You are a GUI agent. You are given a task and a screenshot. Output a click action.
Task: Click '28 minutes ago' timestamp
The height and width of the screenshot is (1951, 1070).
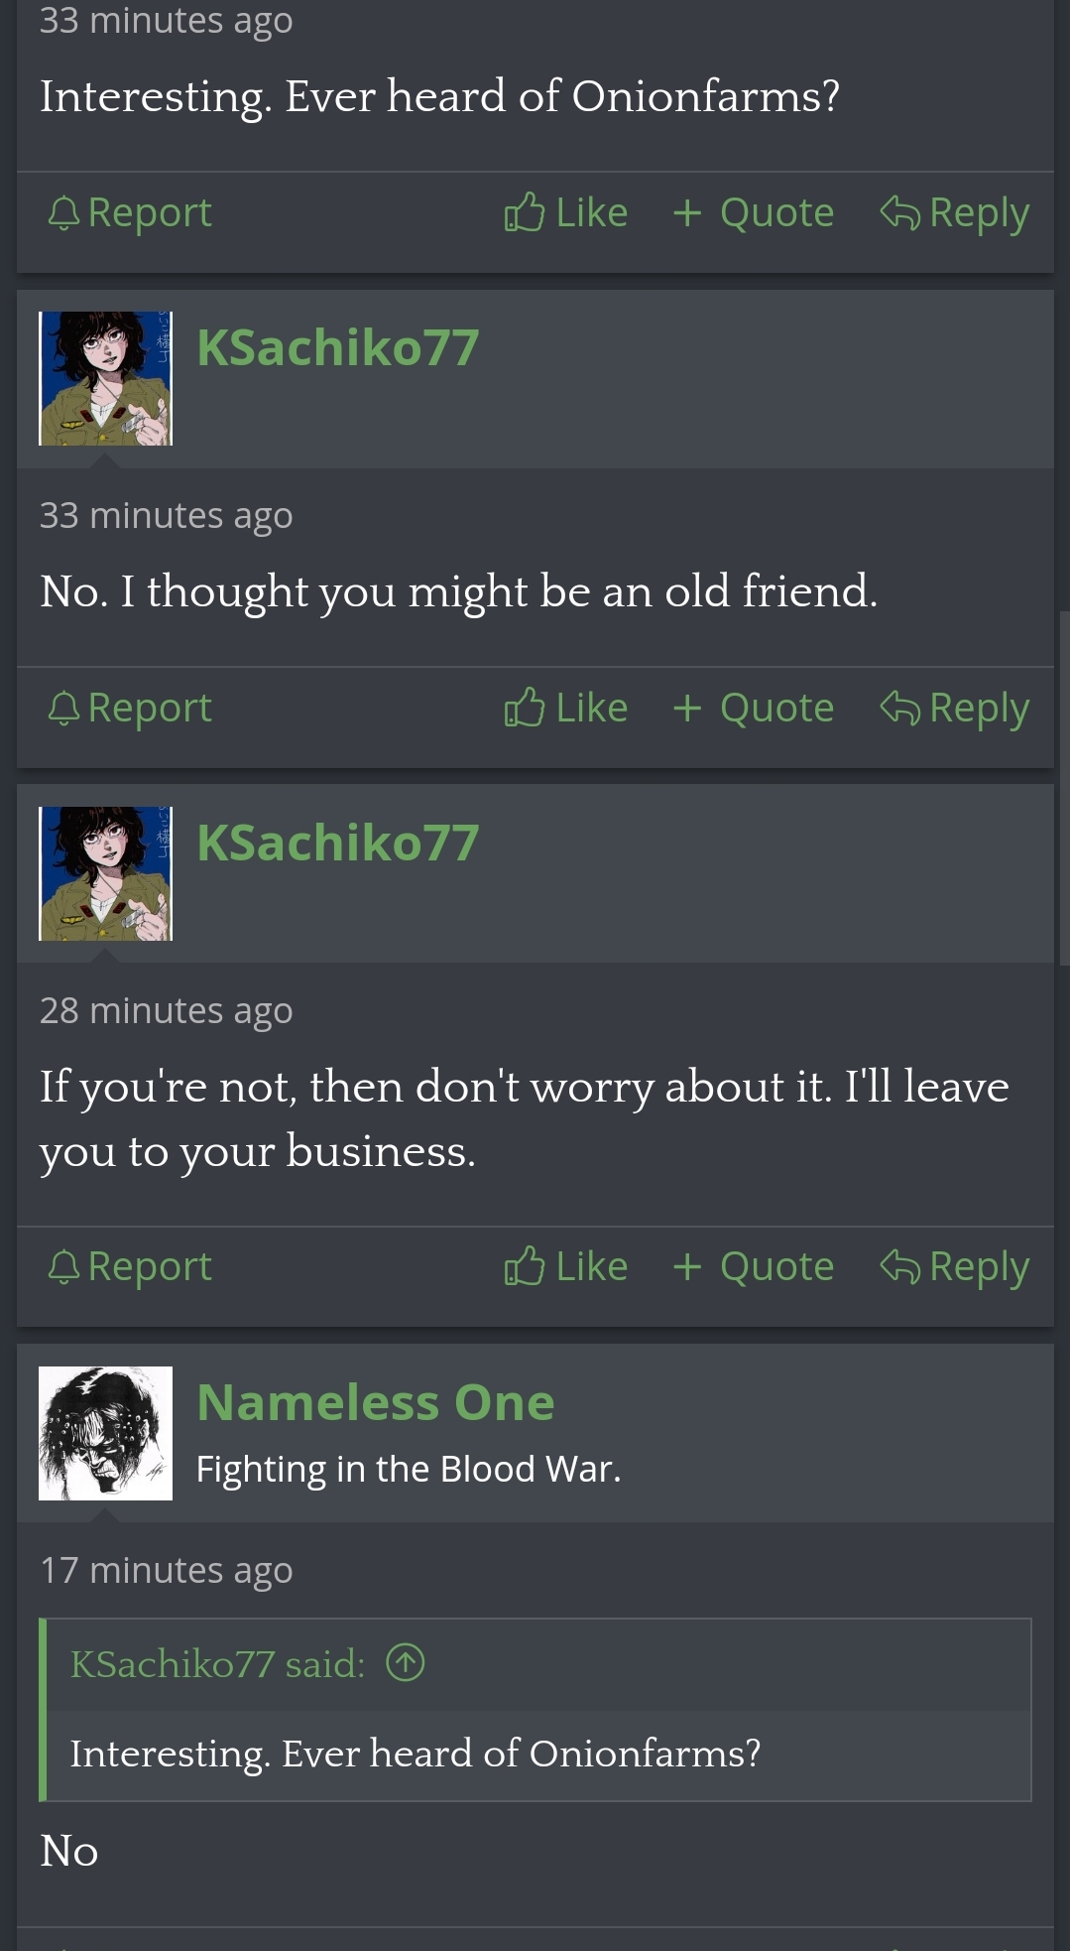pos(166,1010)
